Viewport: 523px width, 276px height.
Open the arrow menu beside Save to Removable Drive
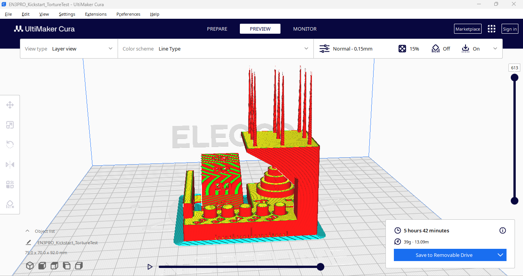(x=500, y=255)
